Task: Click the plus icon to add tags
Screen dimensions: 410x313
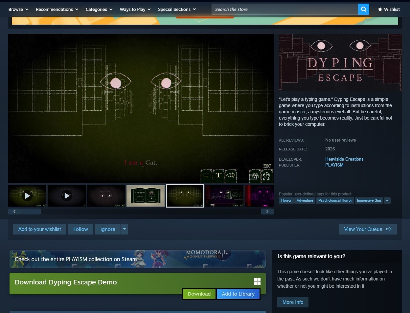Action: [x=387, y=200]
